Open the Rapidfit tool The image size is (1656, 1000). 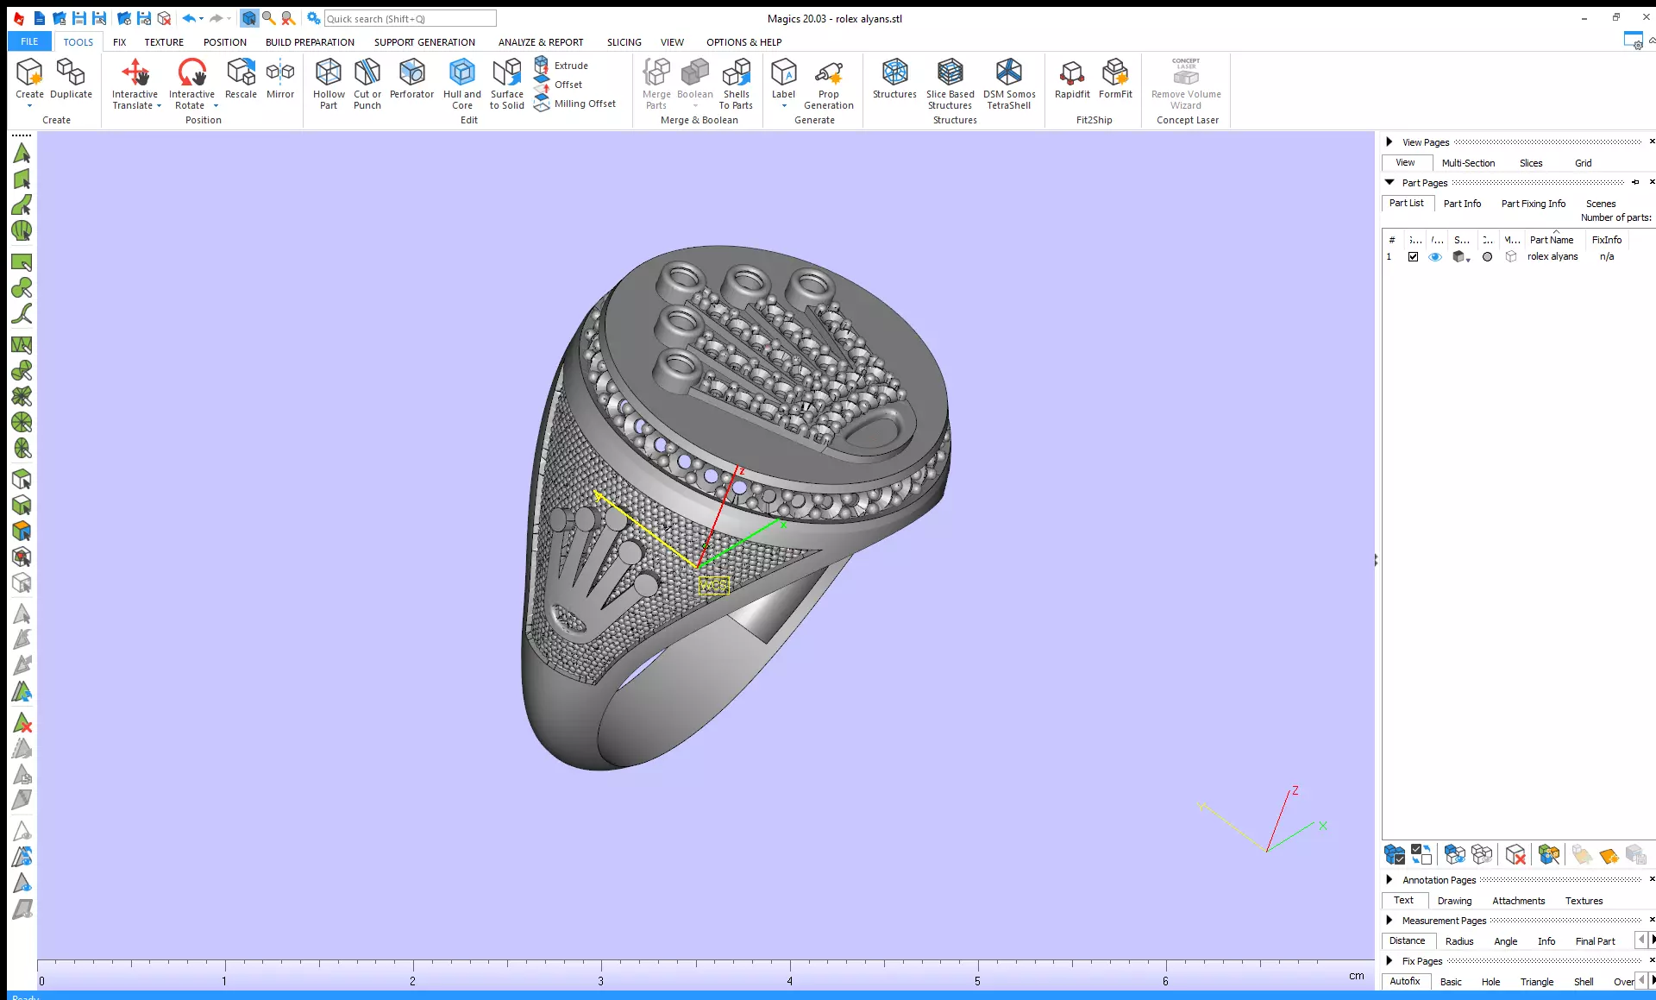[x=1072, y=79]
